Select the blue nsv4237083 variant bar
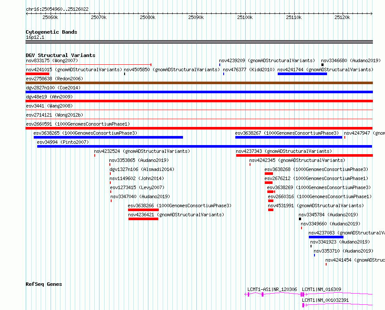Image resolution: width=385 pixels, height=310 pixels. pyautogui.click(x=326, y=237)
